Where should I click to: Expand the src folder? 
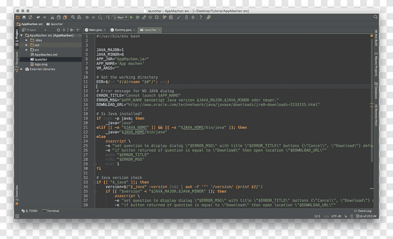pyautogui.click(x=27, y=50)
